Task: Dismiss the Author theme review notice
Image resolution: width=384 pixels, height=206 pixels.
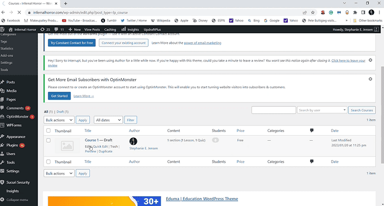Action: click(370, 60)
